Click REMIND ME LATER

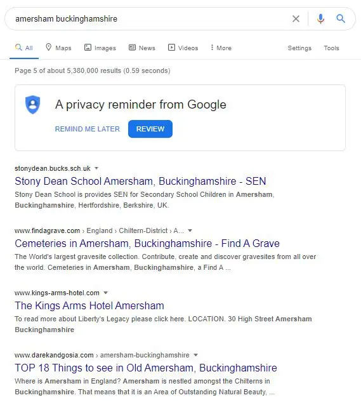pyautogui.click(x=88, y=129)
